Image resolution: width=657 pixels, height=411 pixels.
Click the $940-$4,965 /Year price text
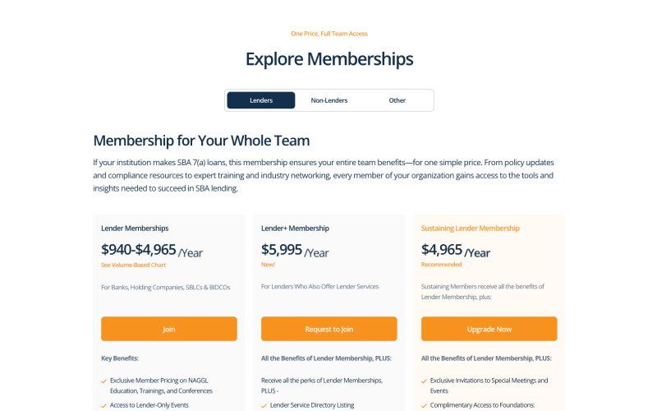(x=150, y=250)
